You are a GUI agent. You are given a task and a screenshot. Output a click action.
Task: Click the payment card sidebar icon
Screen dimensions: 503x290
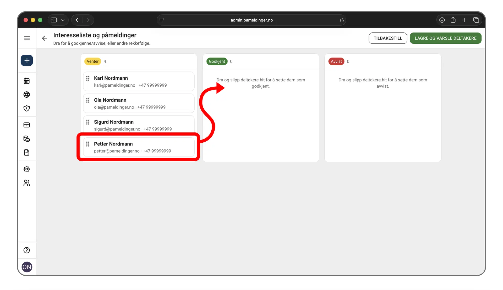coord(27,125)
